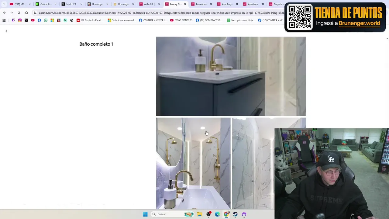
Task: Switch to the Coscu Stre tab
Action: pos(46,4)
